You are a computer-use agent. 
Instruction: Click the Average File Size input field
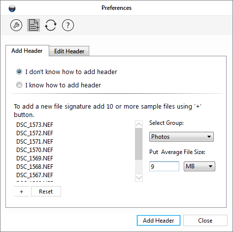164,166
